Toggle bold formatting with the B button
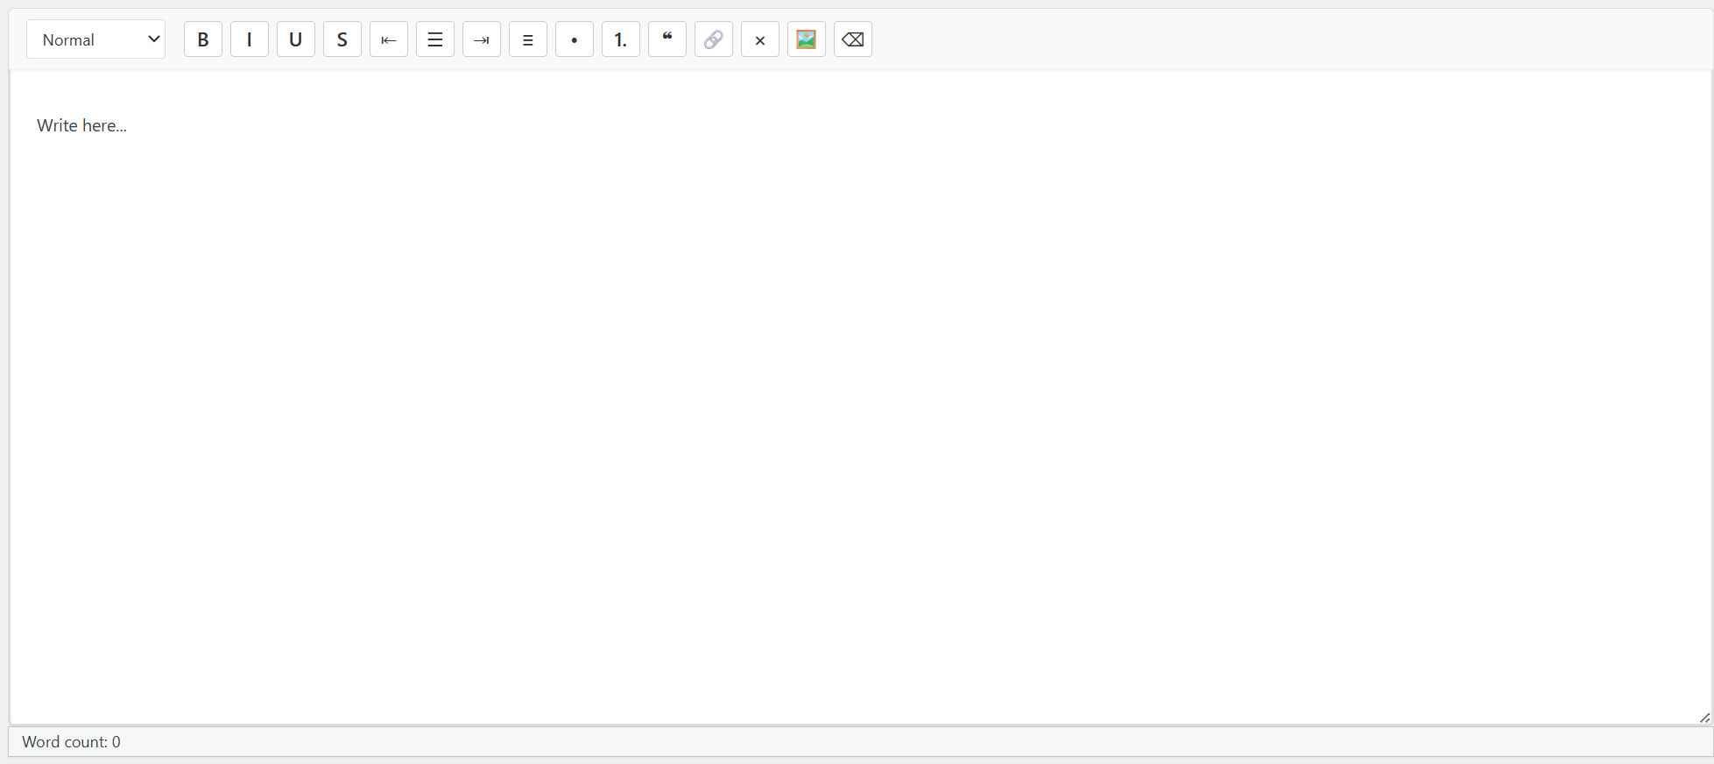This screenshot has height=764, width=1714. click(x=203, y=39)
